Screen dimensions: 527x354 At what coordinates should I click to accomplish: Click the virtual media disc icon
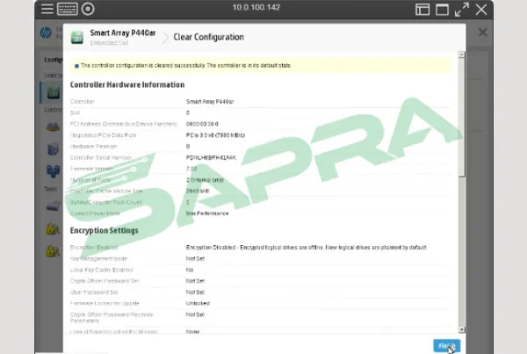click(88, 9)
